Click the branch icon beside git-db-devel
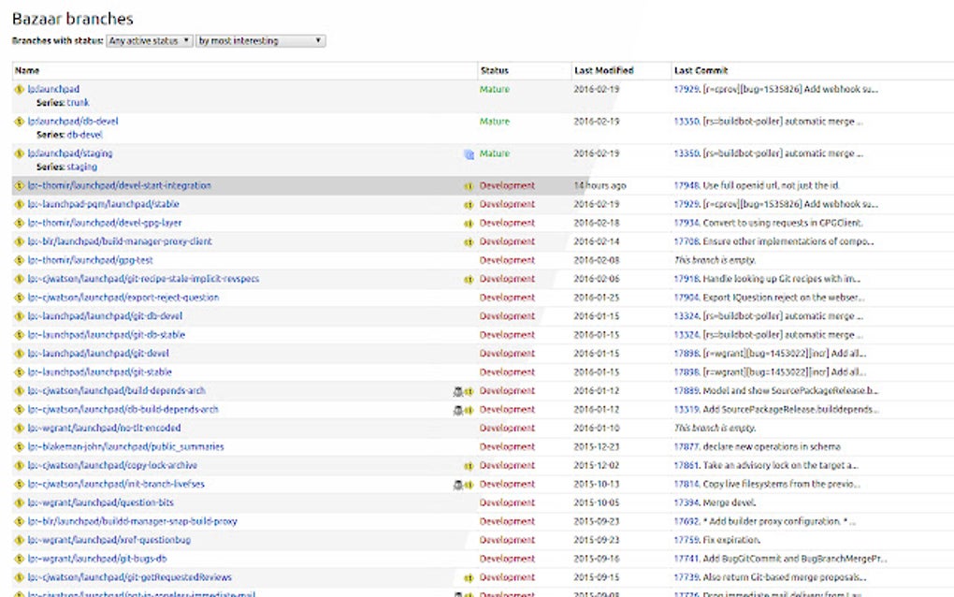Screen dimensions: 954x597 point(19,316)
